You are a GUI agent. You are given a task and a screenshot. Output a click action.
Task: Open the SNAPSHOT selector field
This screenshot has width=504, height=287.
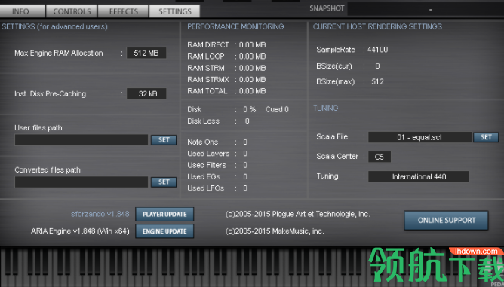pos(426,9)
